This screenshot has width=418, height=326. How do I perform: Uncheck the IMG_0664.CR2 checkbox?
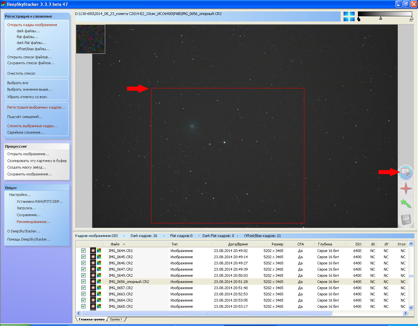pyautogui.click(x=83, y=300)
